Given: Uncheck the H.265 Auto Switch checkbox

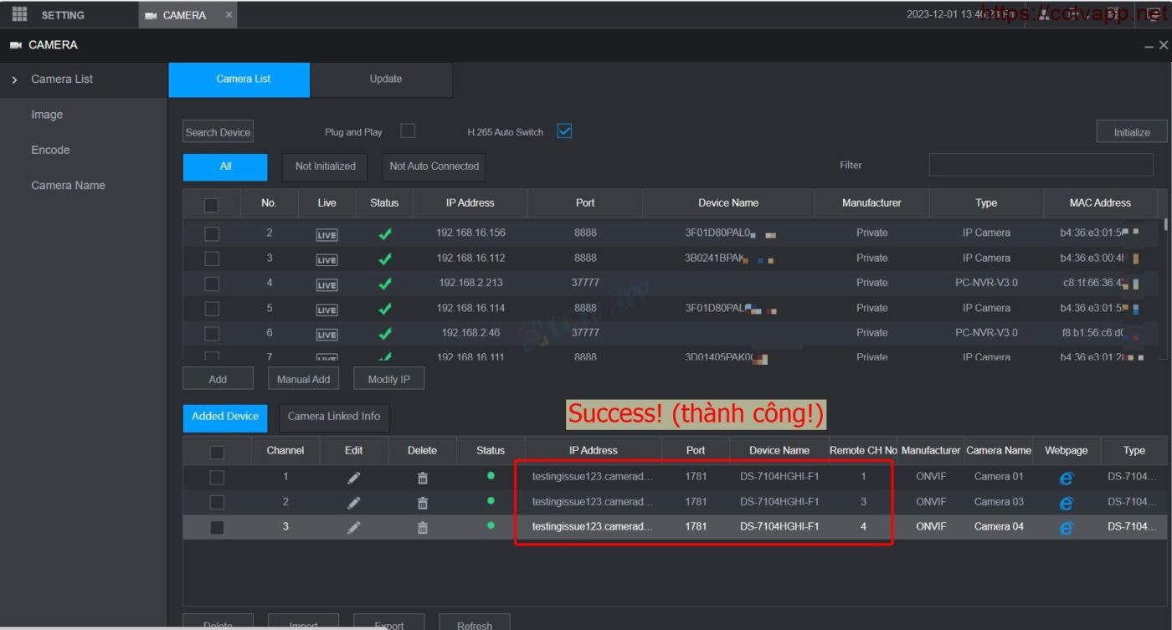Looking at the screenshot, I should coord(564,131).
